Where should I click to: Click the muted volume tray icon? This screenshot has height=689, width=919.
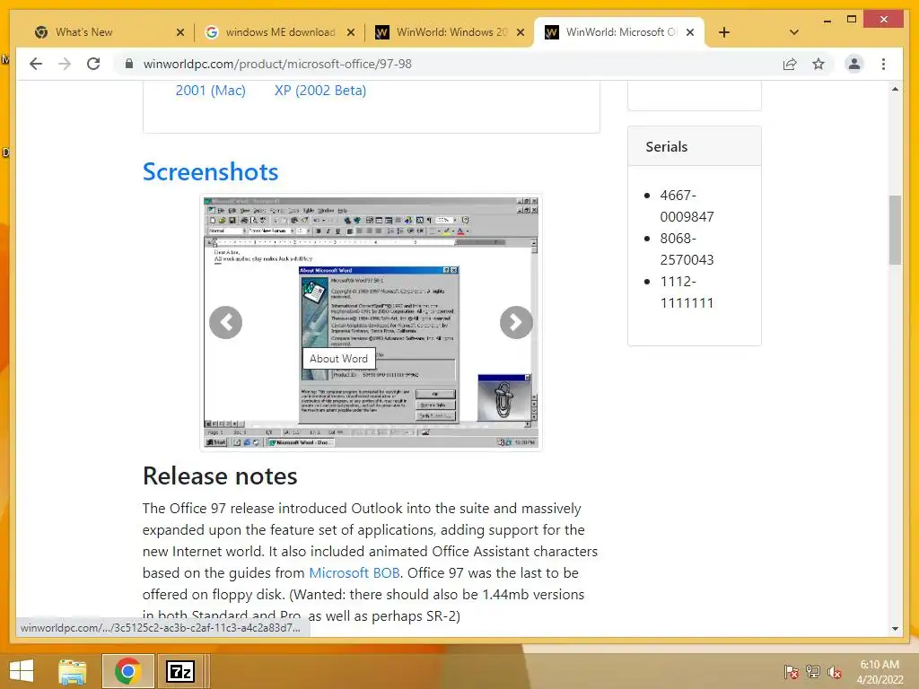[x=835, y=671]
